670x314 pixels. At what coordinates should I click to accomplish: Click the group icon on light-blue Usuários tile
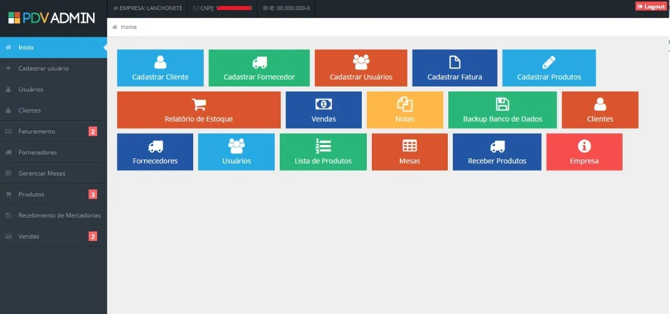click(x=237, y=146)
